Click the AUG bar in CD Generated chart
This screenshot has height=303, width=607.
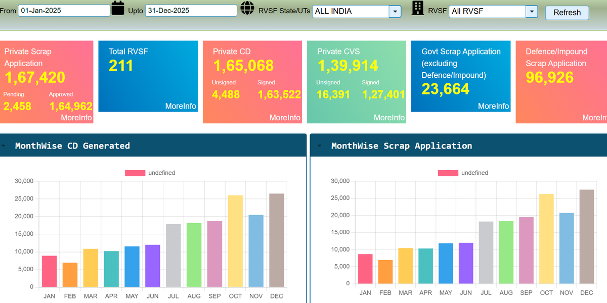(194, 255)
